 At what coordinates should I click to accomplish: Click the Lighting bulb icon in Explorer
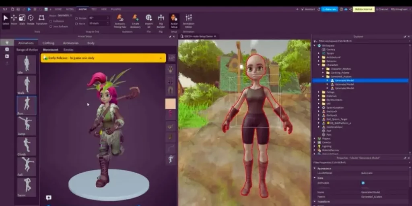tap(319, 146)
